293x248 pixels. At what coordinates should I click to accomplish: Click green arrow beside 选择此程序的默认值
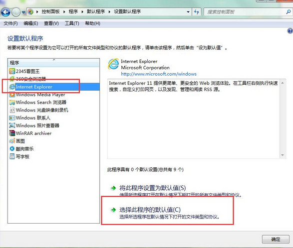coord(113,210)
